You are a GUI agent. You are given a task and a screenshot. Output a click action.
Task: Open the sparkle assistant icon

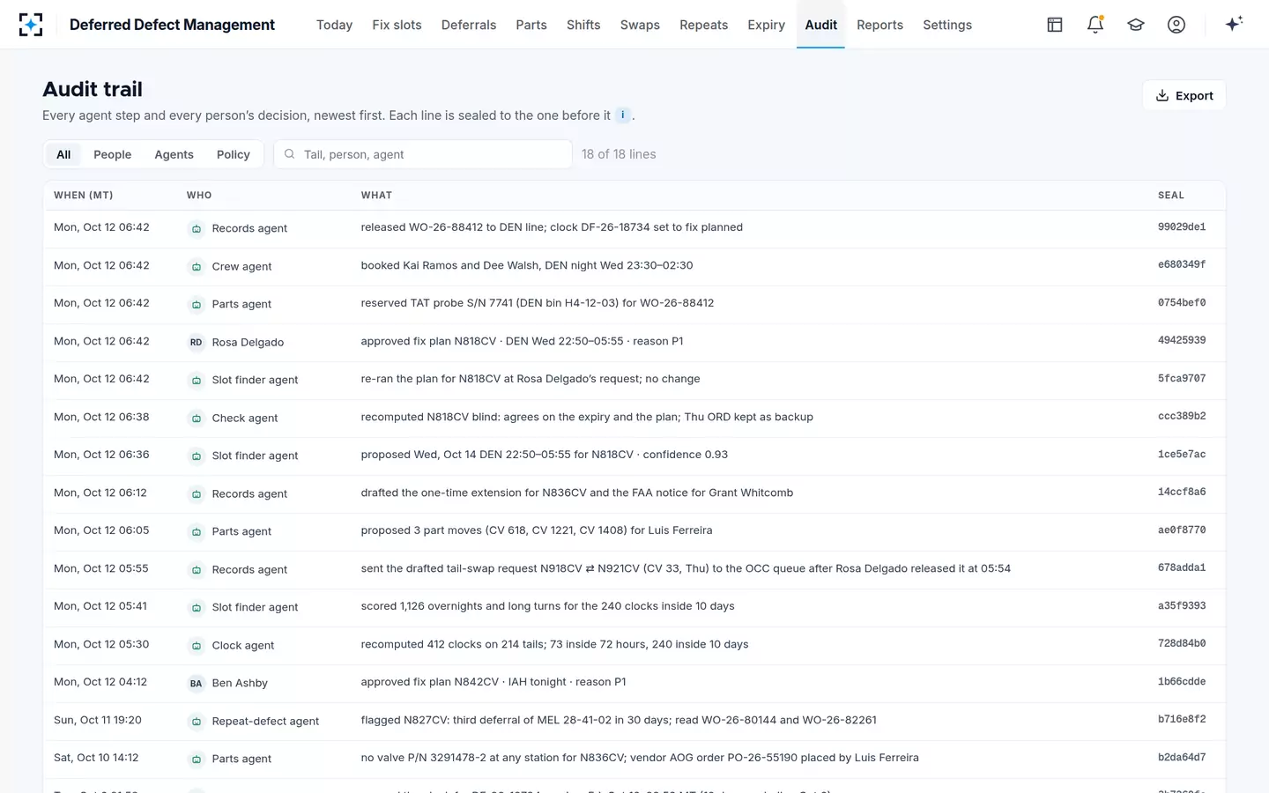(x=1234, y=25)
